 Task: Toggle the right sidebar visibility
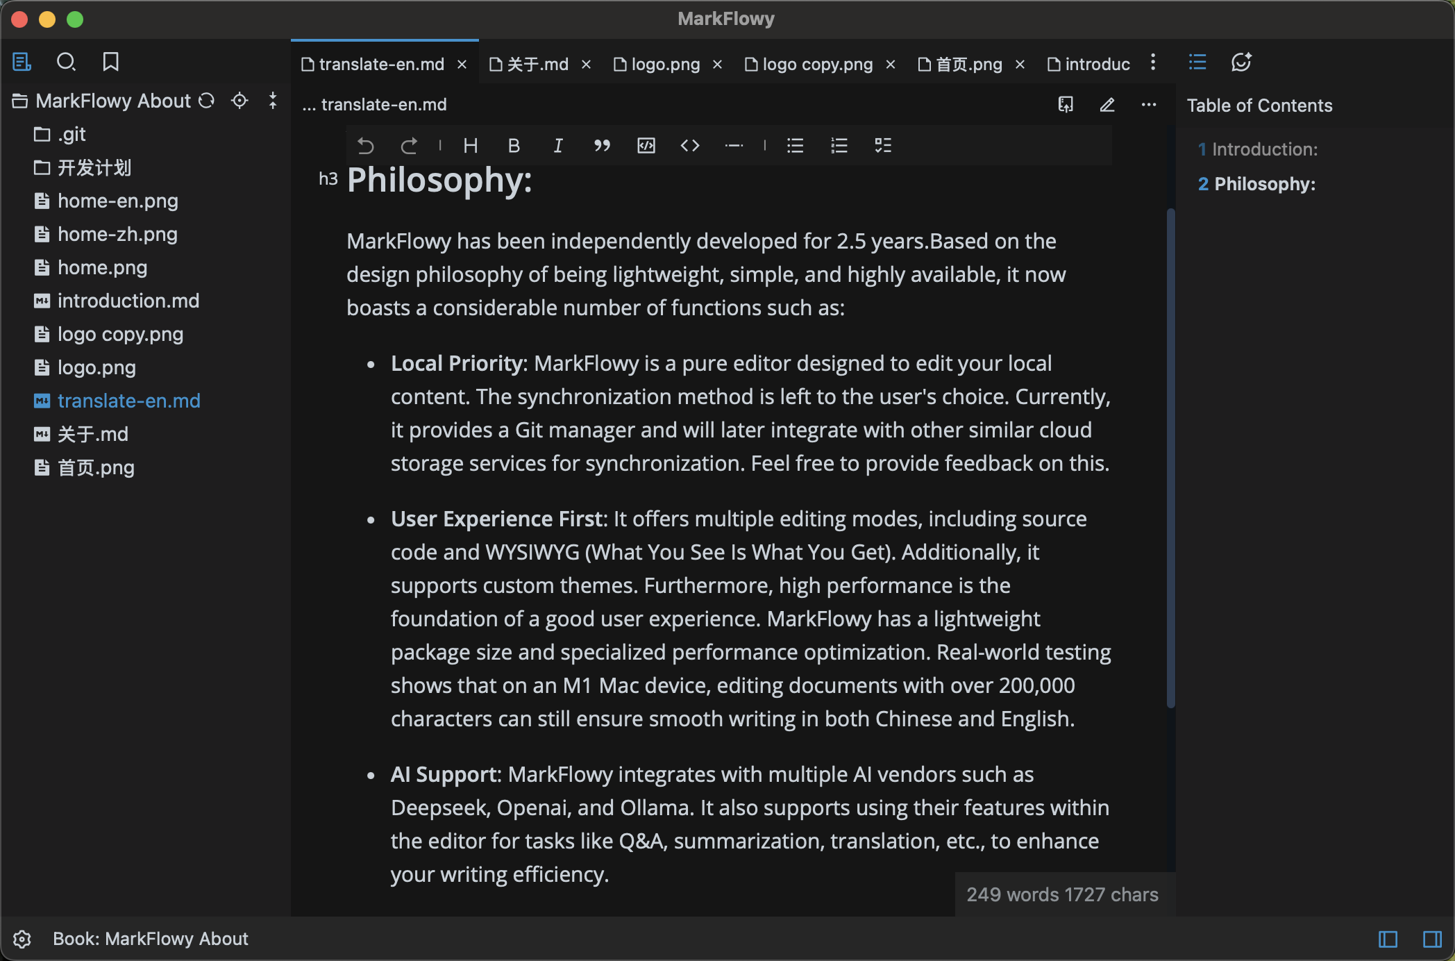1432,939
